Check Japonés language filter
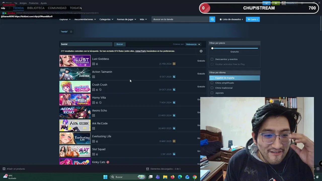The image size is (322, 181). coord(212,93)
